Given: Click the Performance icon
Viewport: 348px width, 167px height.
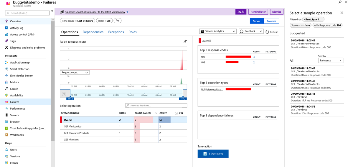Looking at the screenshot, I should (6, 108).
